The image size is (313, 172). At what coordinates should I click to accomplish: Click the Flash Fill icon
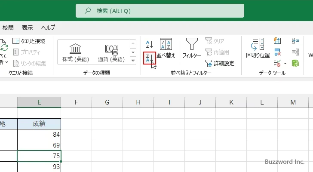[277, 41]
